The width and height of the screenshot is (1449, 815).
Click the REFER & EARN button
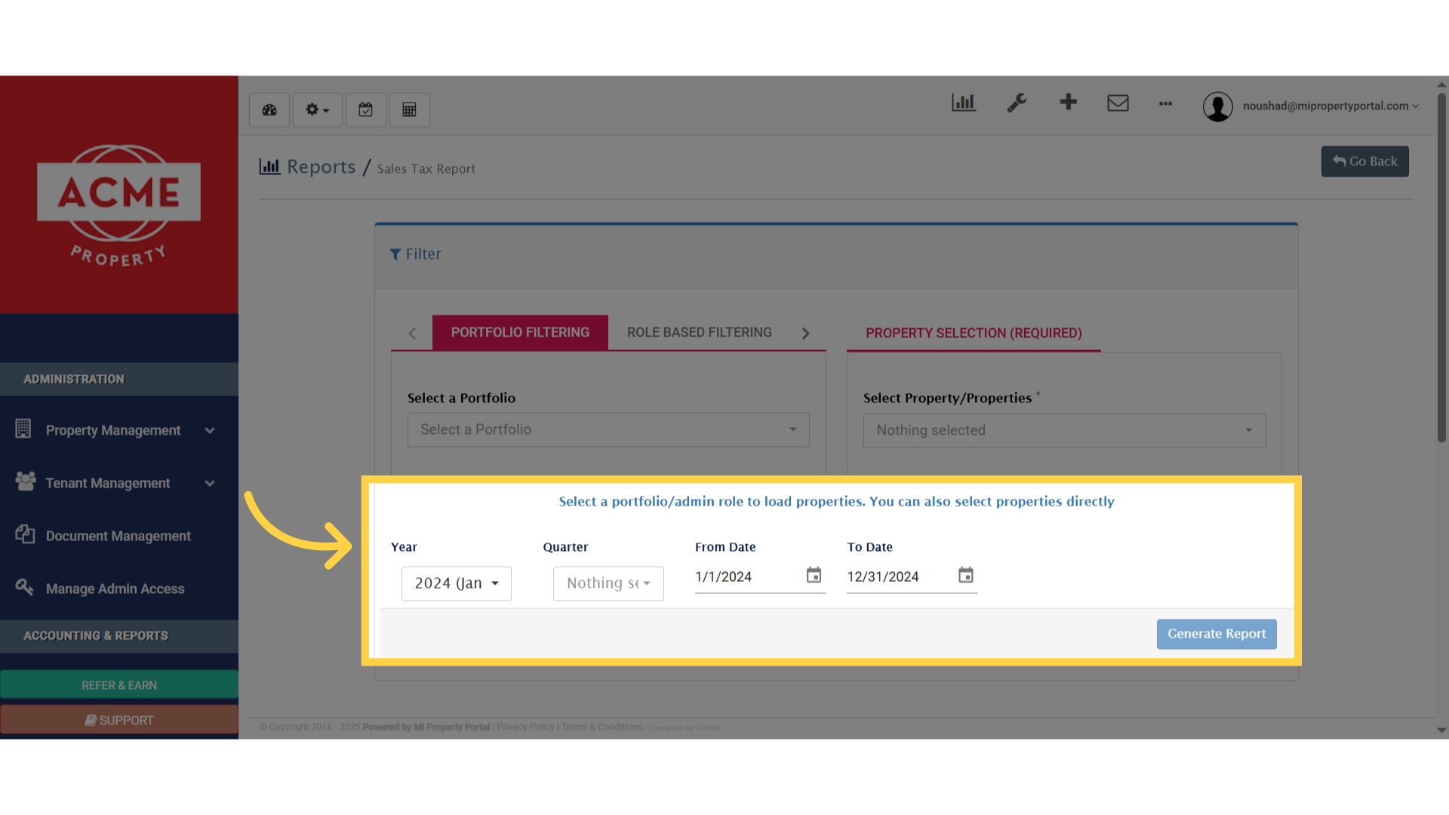point(119,685)
